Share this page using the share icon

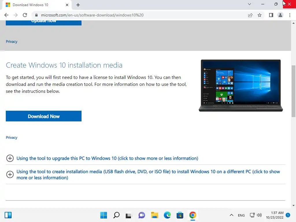click(x=250, y=15)
